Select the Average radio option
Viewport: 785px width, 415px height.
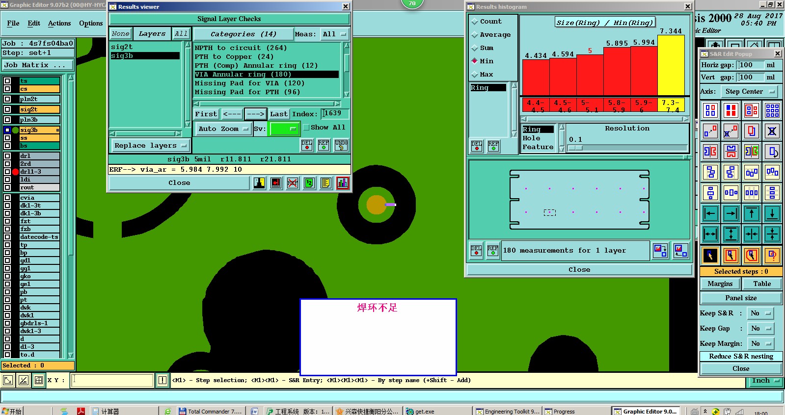pos(474,35)
